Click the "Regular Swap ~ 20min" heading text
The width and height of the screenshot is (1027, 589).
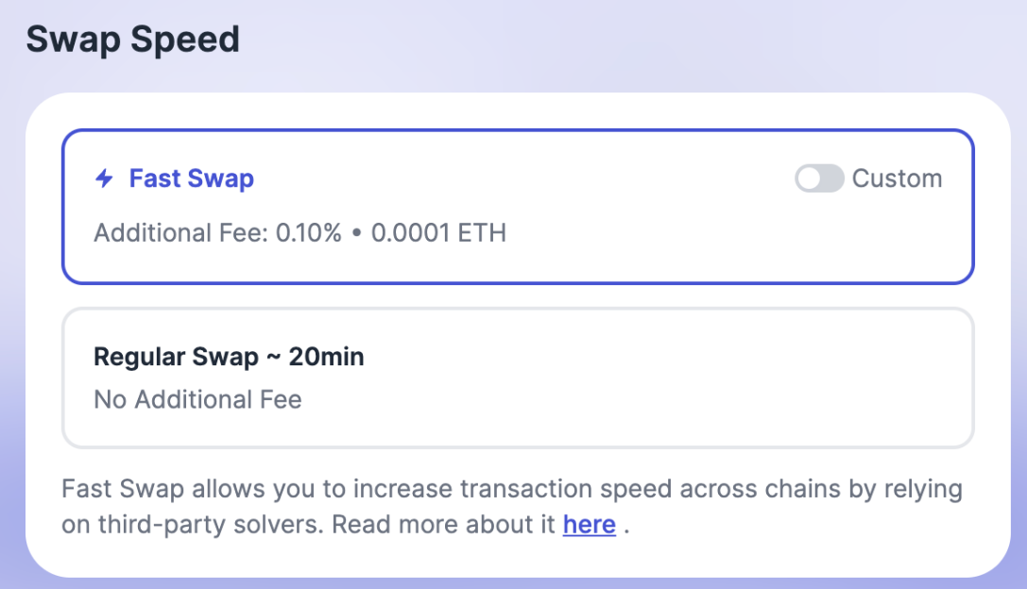[x=229, y=357]
